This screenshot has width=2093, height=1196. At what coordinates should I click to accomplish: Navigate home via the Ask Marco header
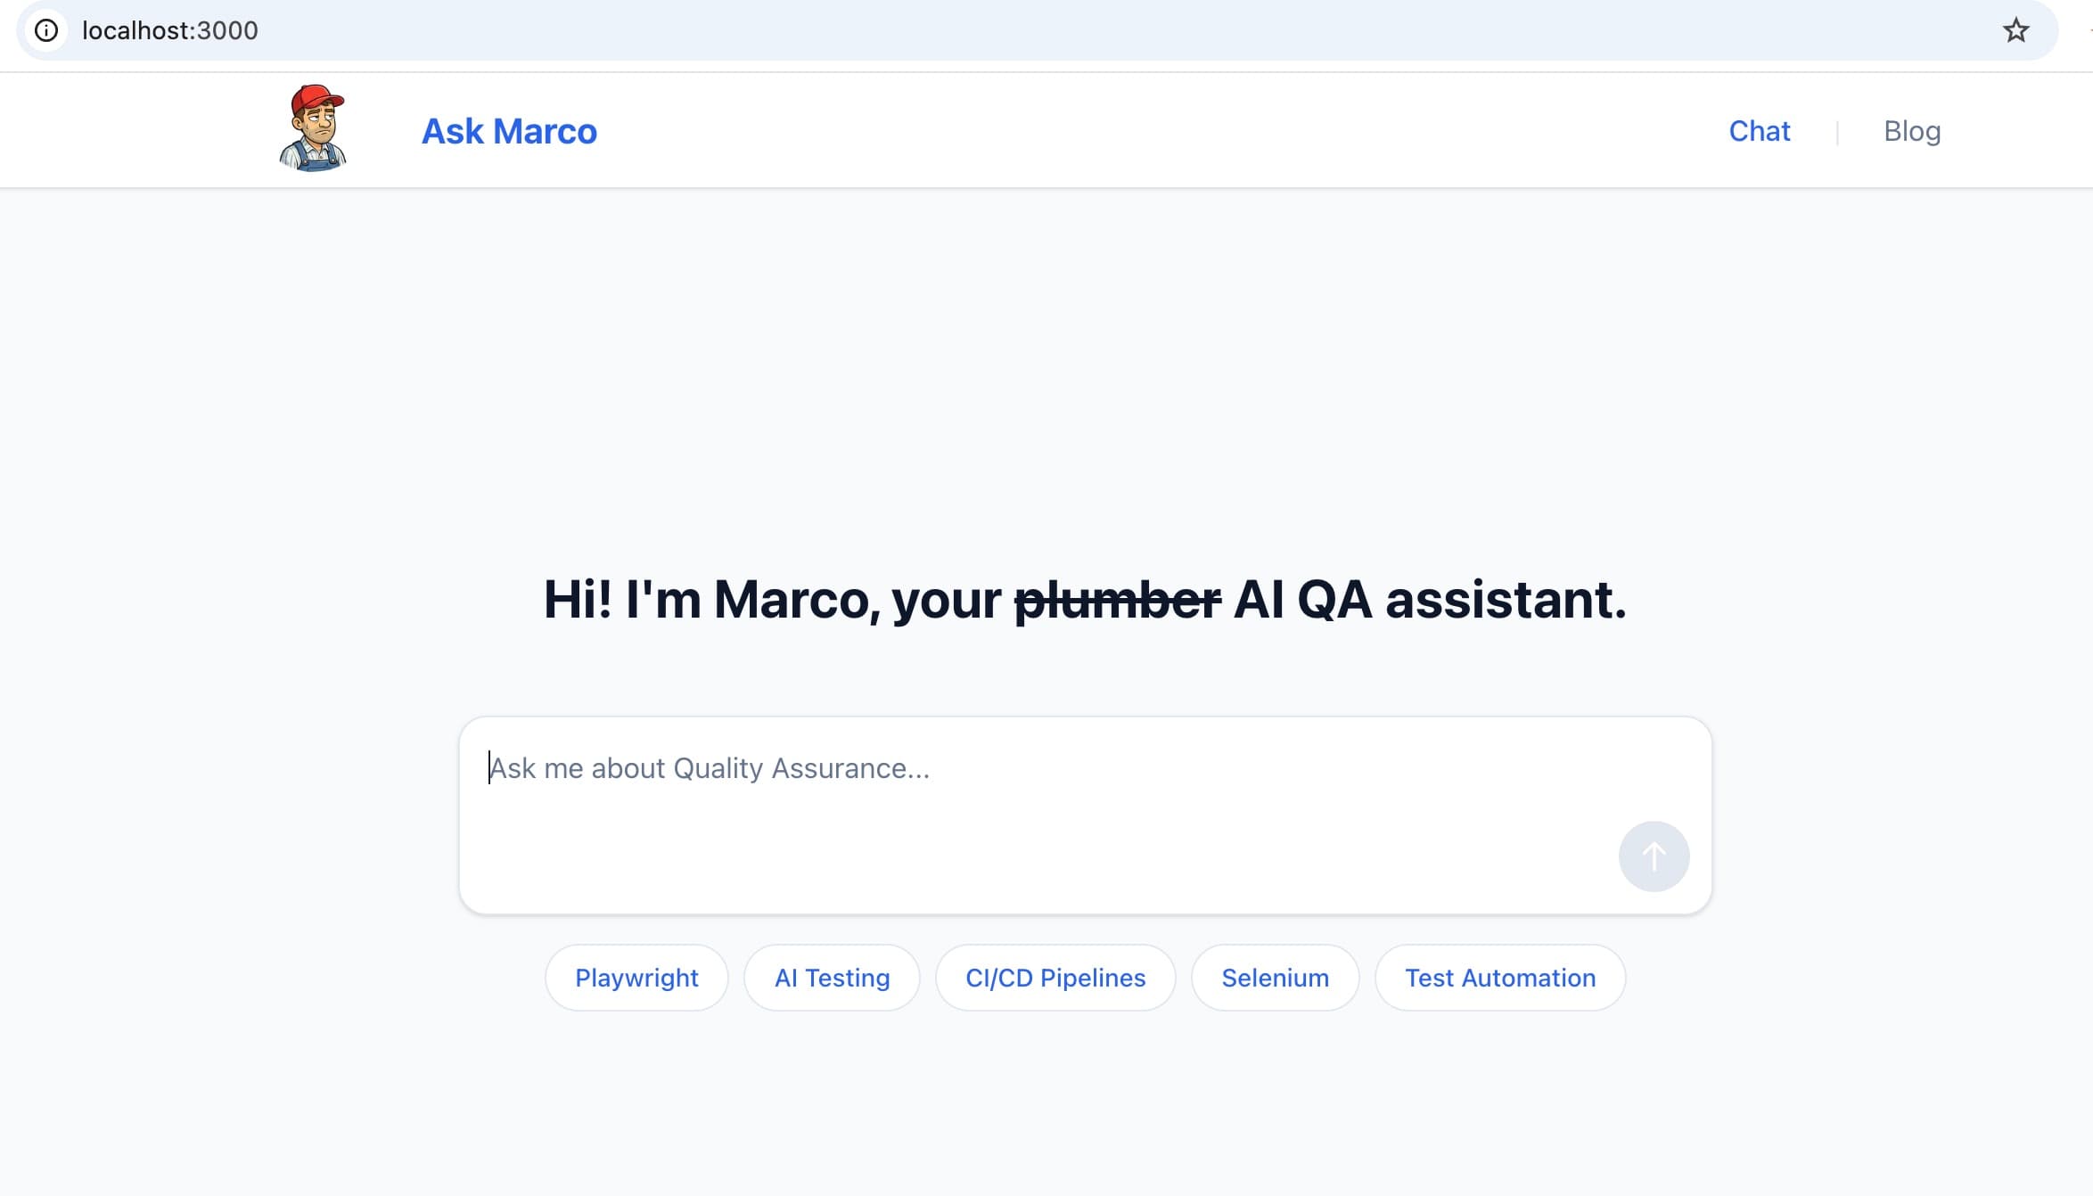[x=509, y=130]
